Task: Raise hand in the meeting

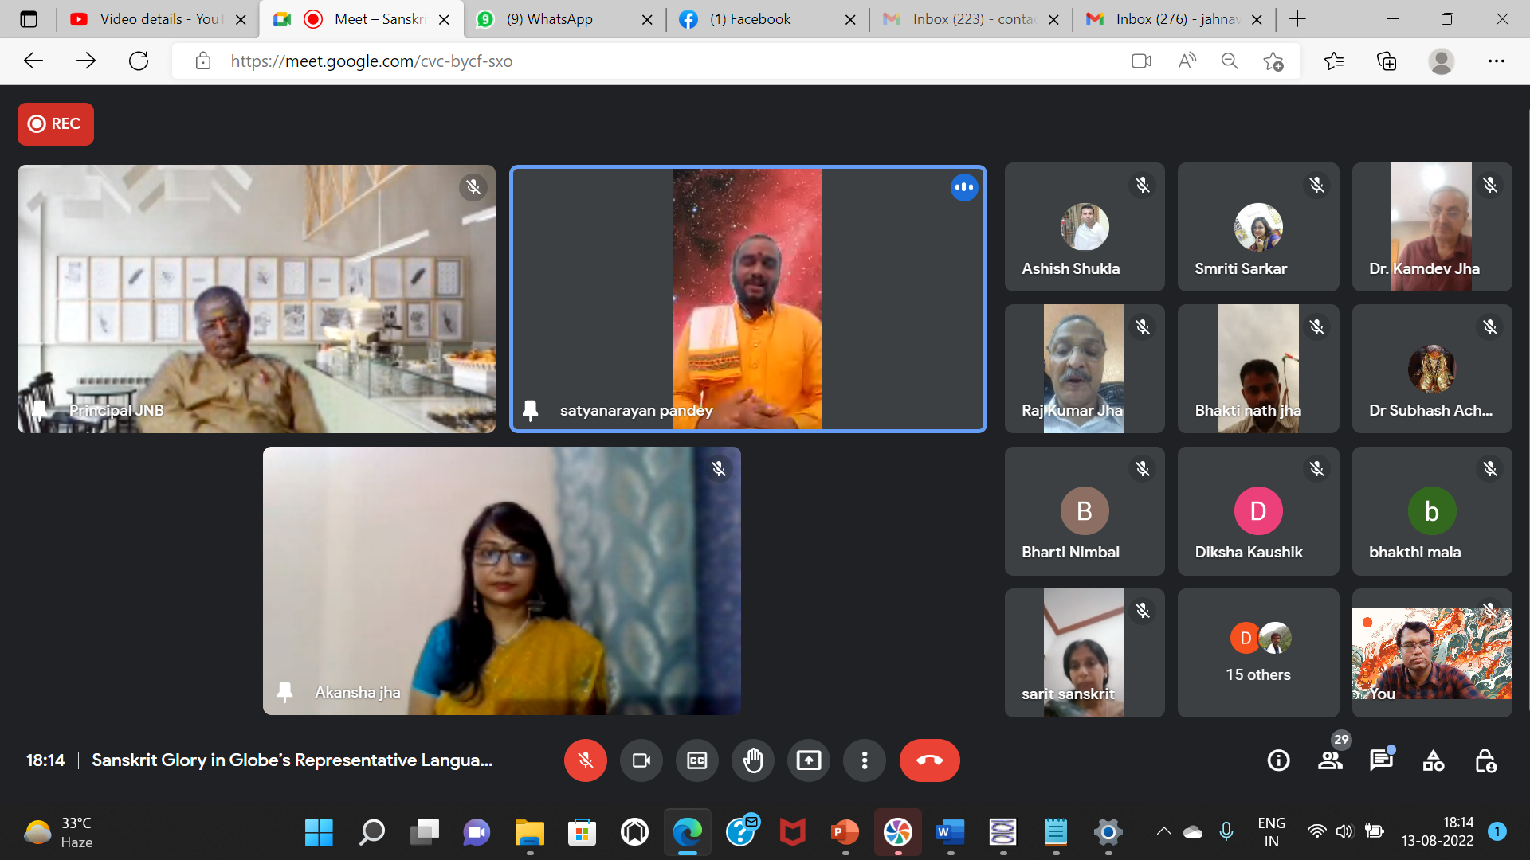Action: click(752, 760)
